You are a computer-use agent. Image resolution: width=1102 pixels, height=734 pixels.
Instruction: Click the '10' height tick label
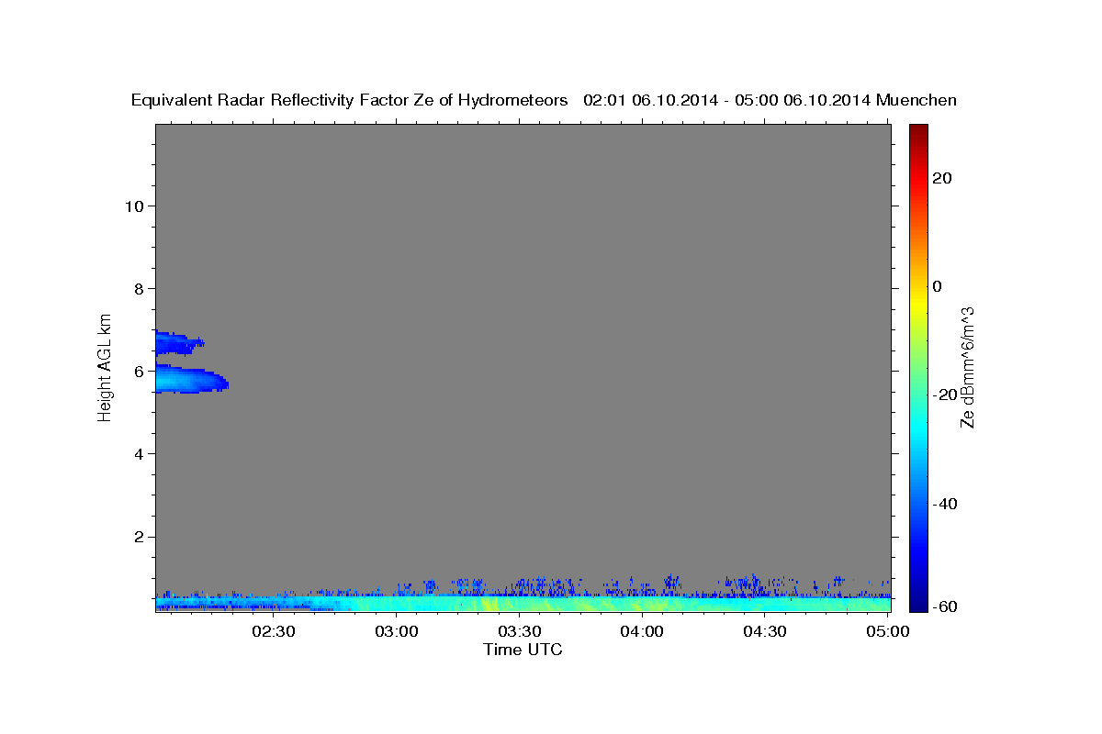click(x=133, y=206)
